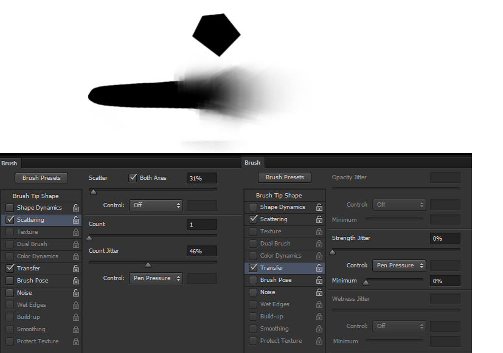The width and height of the screenshot is (503, 353).
Task: Click lock icon beside Shape Dynamics in left panel
Action: (x=76, y=208)
